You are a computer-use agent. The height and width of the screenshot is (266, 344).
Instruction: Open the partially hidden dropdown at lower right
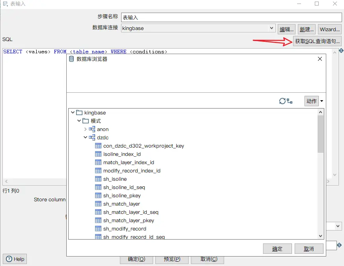click(338, 226)
